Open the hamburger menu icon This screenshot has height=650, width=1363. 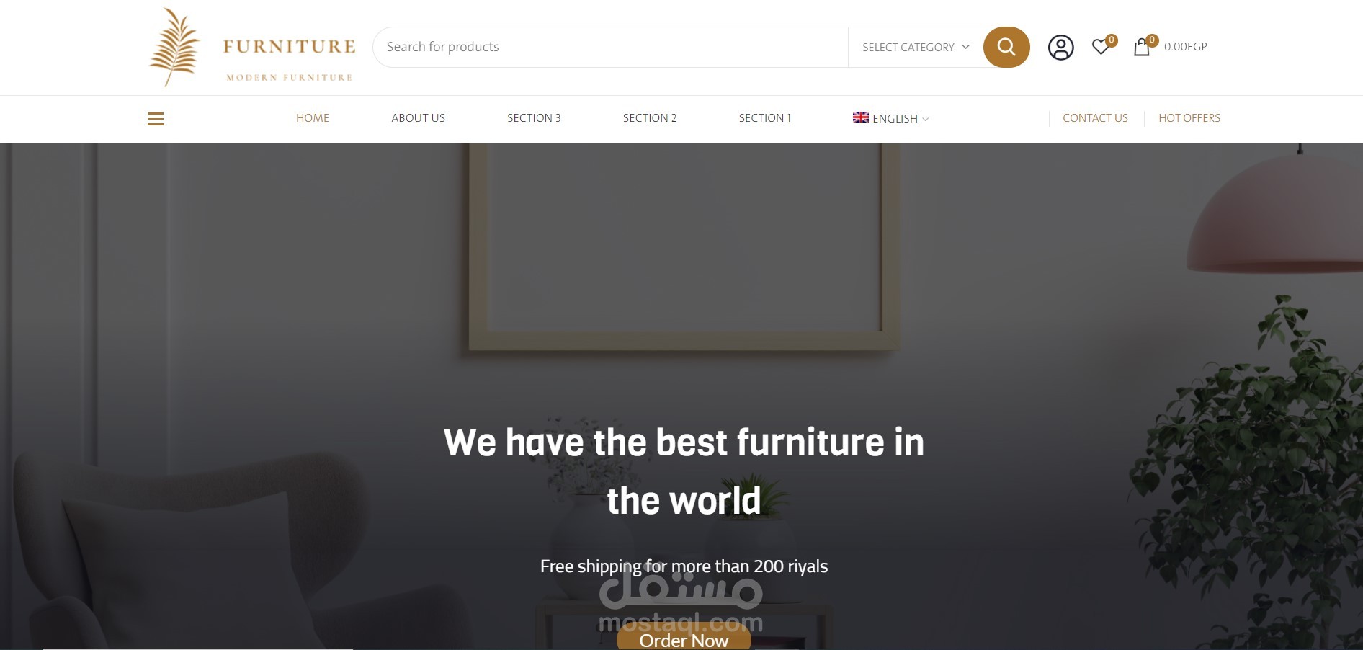[156, 119]
